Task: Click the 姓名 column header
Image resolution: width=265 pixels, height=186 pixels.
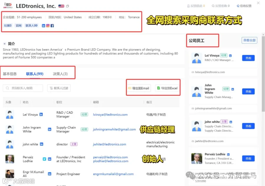Action: [26, 102]
